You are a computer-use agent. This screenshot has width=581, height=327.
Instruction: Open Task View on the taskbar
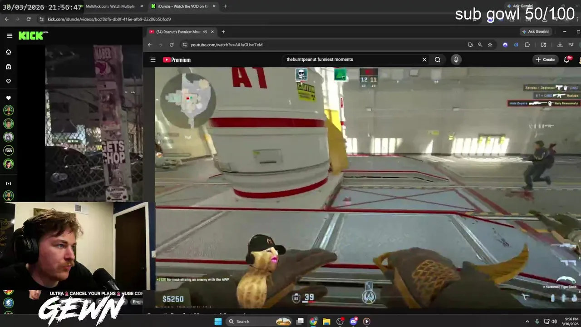click(x=300, y=322)
